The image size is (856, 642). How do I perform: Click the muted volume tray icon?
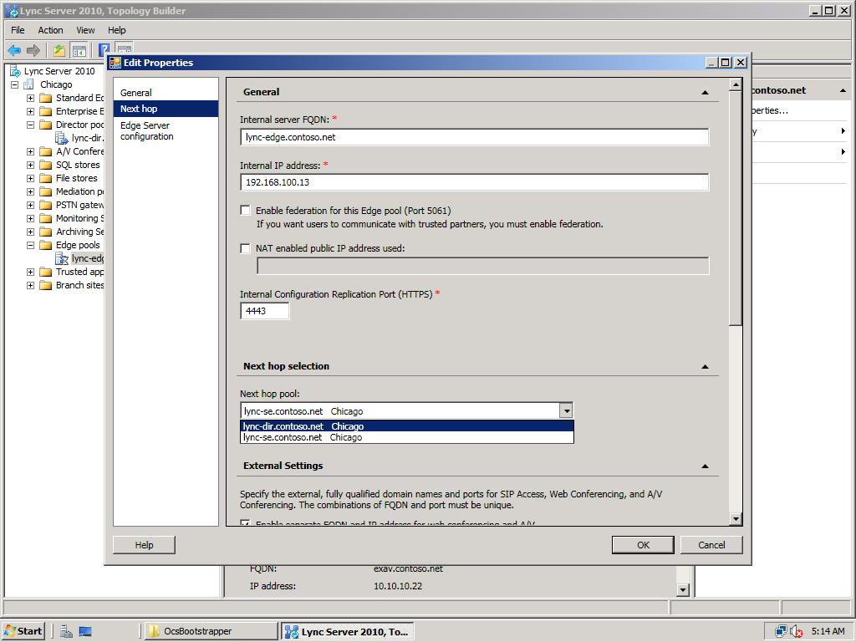[x=796, y=631]
